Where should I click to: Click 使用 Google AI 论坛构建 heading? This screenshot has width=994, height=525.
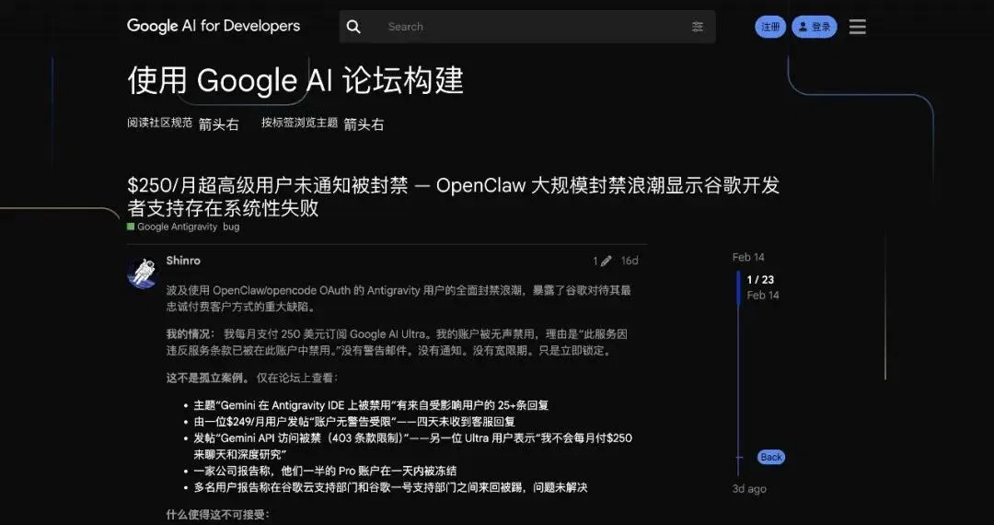(x=295, y=81)
